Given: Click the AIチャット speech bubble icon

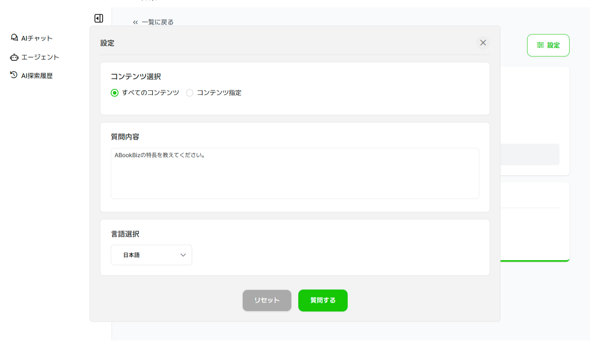Looking at the screenshot, I should pos(14,37).
